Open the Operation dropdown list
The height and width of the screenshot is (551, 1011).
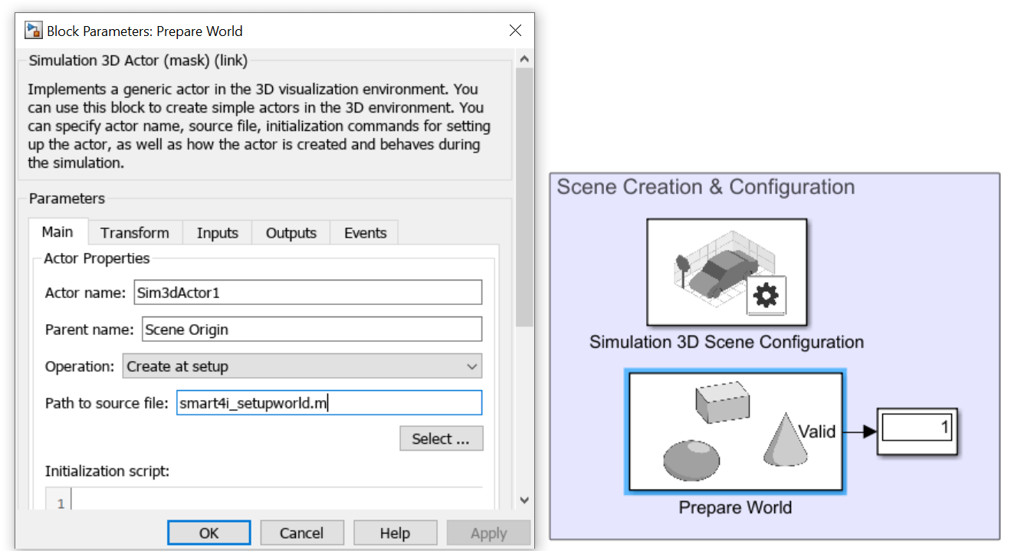(x=302, y=366)
